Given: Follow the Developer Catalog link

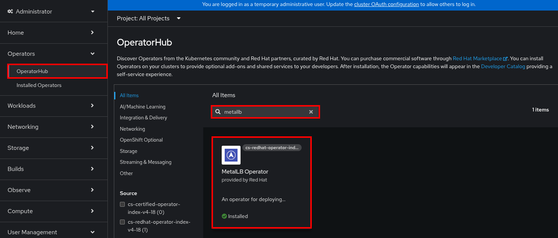Looking at the screenshot, I should tap(503, 66).
